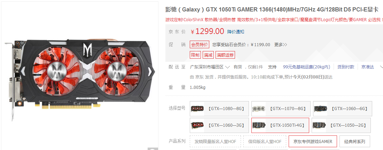Click the GTX-1050Ti-4G card thumbnail icon
Screen dimensions: 383x150
click(x=259, y=125)
